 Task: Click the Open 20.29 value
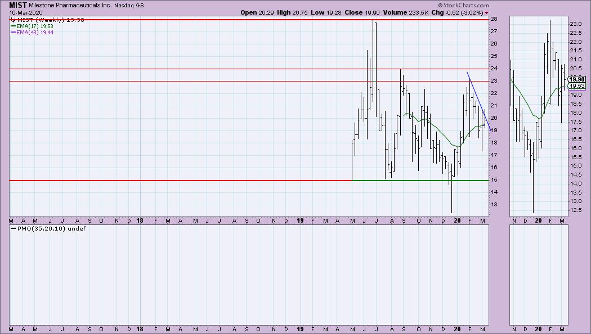pos(257,12)
